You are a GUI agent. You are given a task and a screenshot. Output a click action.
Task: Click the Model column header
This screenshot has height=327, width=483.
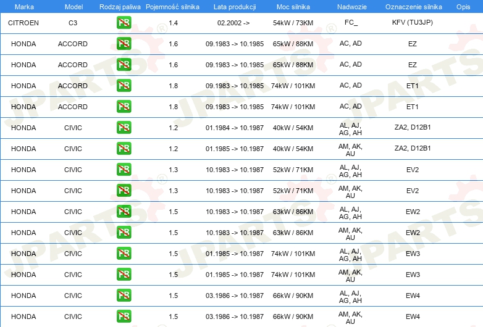click(73, 7)
